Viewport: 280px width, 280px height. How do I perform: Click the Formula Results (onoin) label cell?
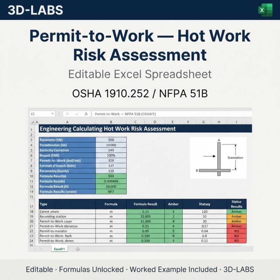(x=67, y=191)
